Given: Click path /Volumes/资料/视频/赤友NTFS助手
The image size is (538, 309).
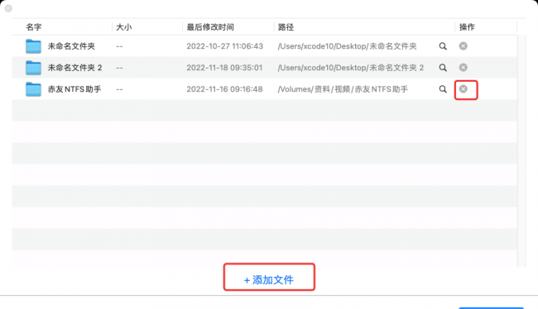Looking at the screenshot, I should 343,89.
